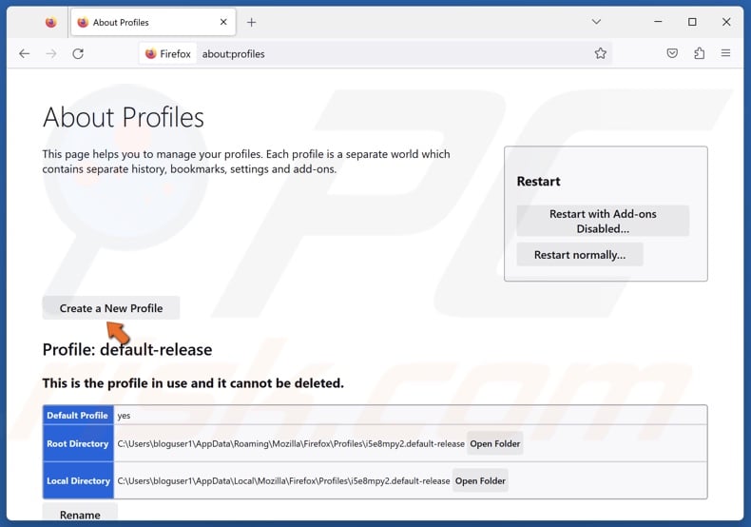Open the Extensions puzzle icon
The height and width of the screenshot is (527, 751).
pyautogui.click(x=700, y=53)
